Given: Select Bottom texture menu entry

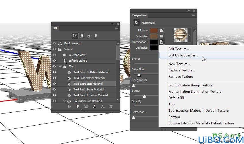Looking at the screenshot, I should [x=174, y=117].
